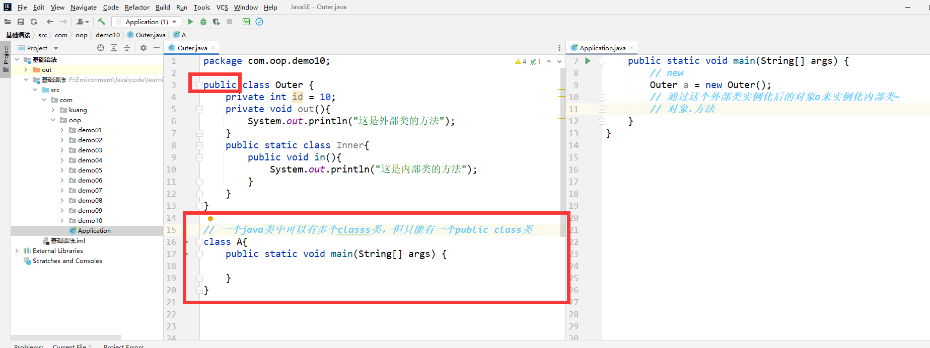Fold main method in Application.java gutter
Screen dimensions: 930x348
coord(602,61)
